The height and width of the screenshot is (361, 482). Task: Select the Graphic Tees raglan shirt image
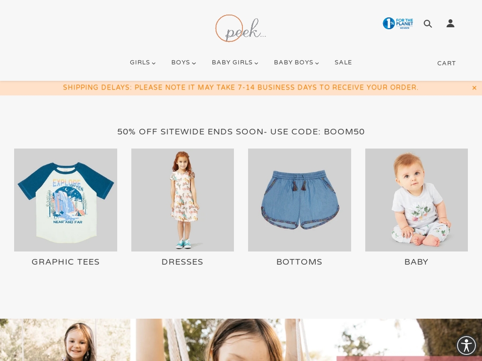[x=65, y=200]
